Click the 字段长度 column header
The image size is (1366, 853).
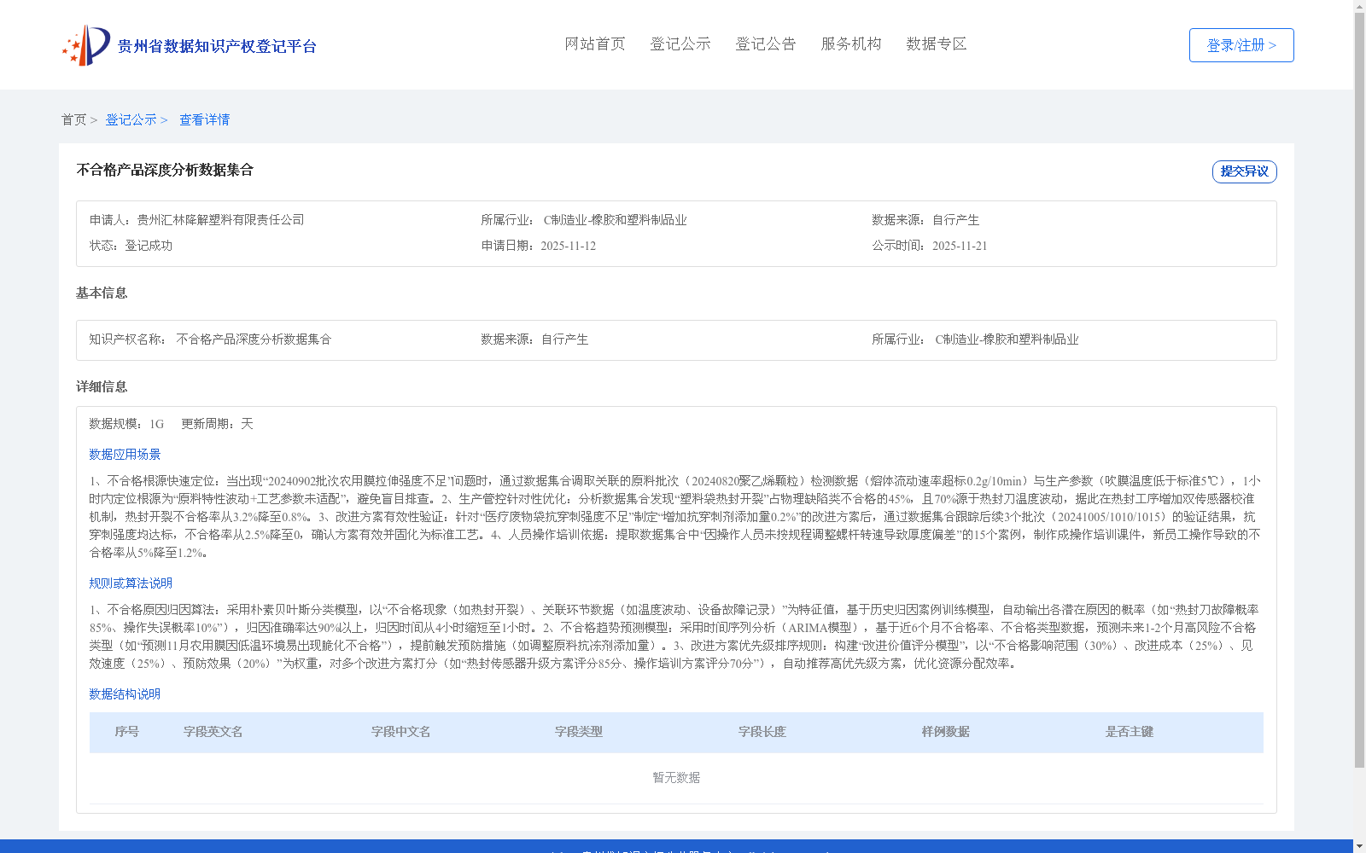(x=762, y=732)
